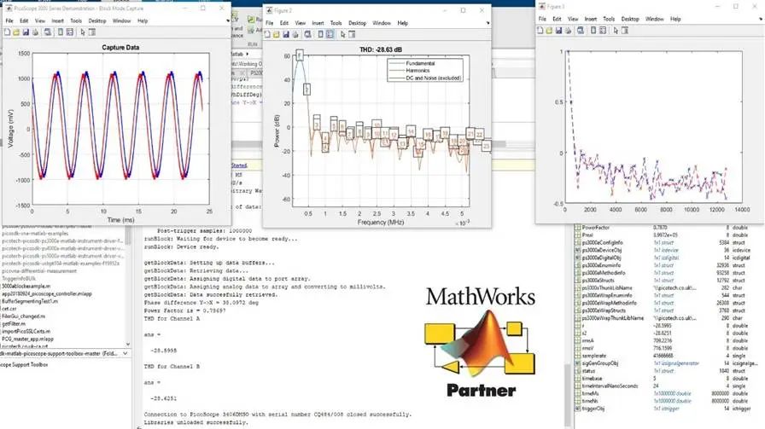765x429 pixels.
Task: Select Harmonics entry in Figure 2 legend
Action: pos(418,71)
